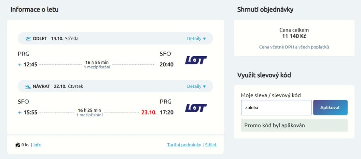Image resolution: width=361 pixels, height=159 pixels.
Task: Click the Sdílet link
Action: (x=211, y=145)
